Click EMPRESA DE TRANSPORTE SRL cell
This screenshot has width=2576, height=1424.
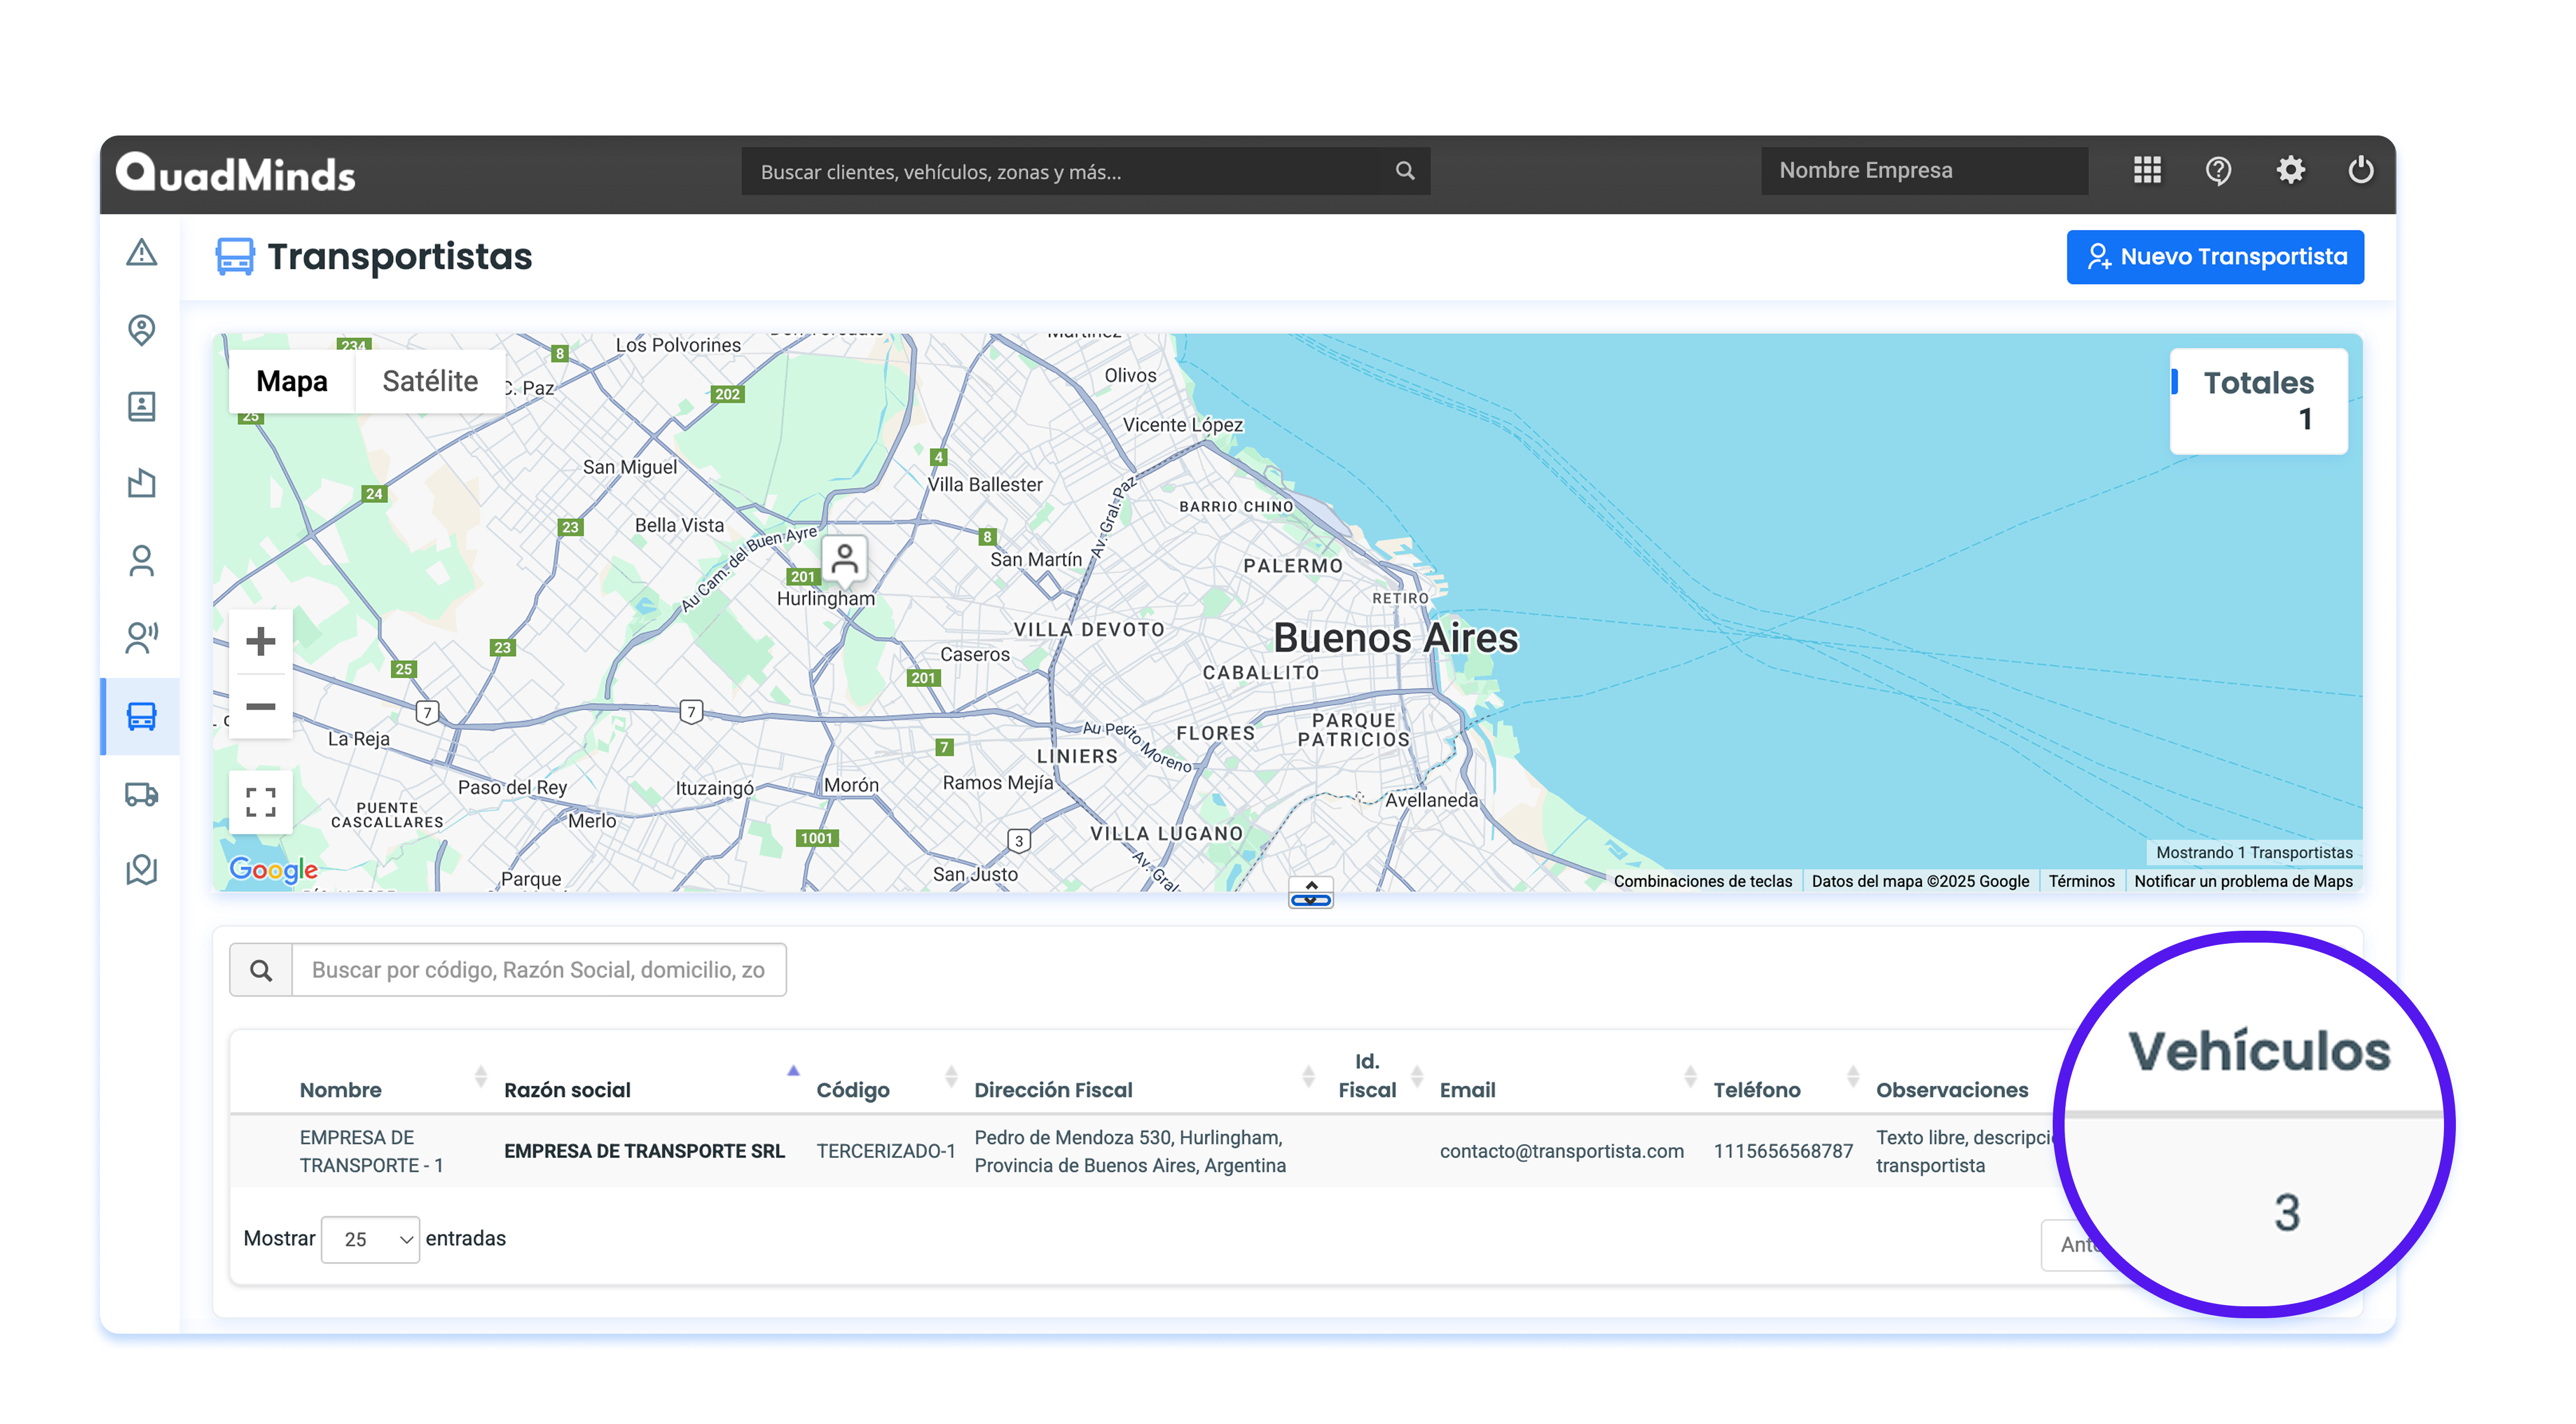(x=644, y=1151)
